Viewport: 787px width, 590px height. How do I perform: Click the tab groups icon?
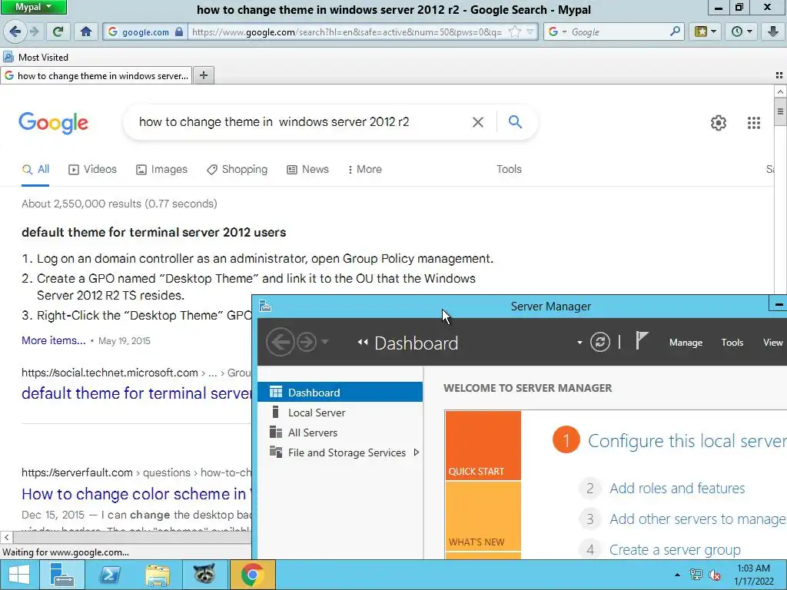[779, 75]
